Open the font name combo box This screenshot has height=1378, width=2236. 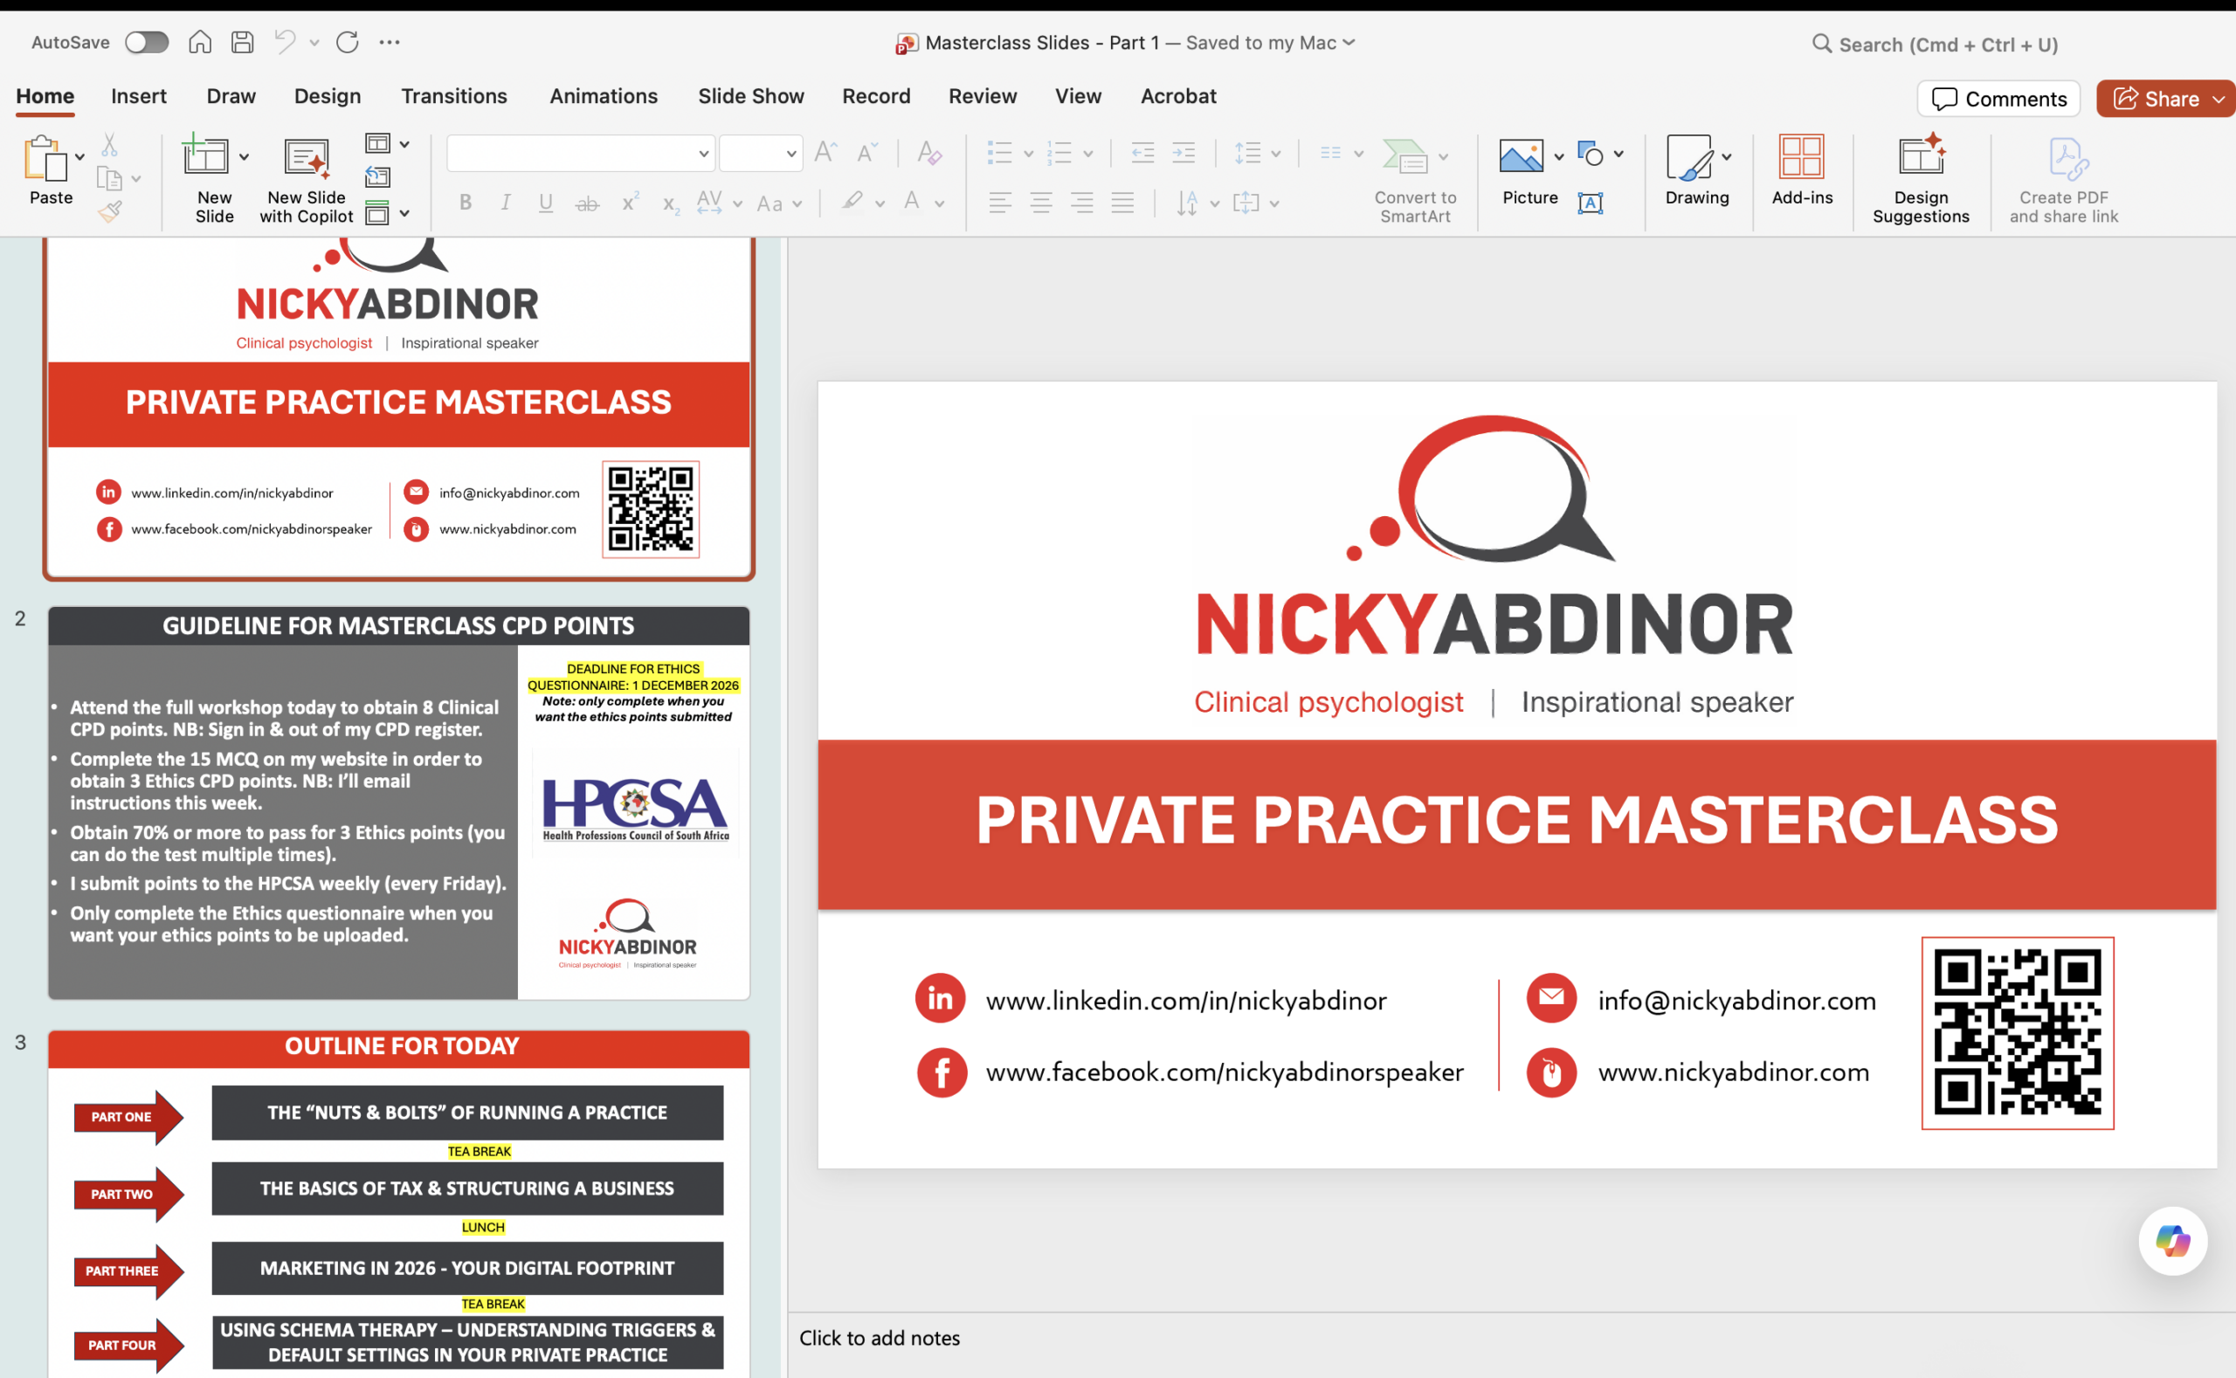pos(581,153)
